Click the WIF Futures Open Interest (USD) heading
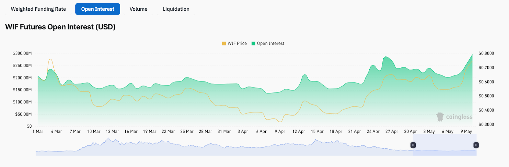This screenshot has height=167, width=509. tap(60, 27)
